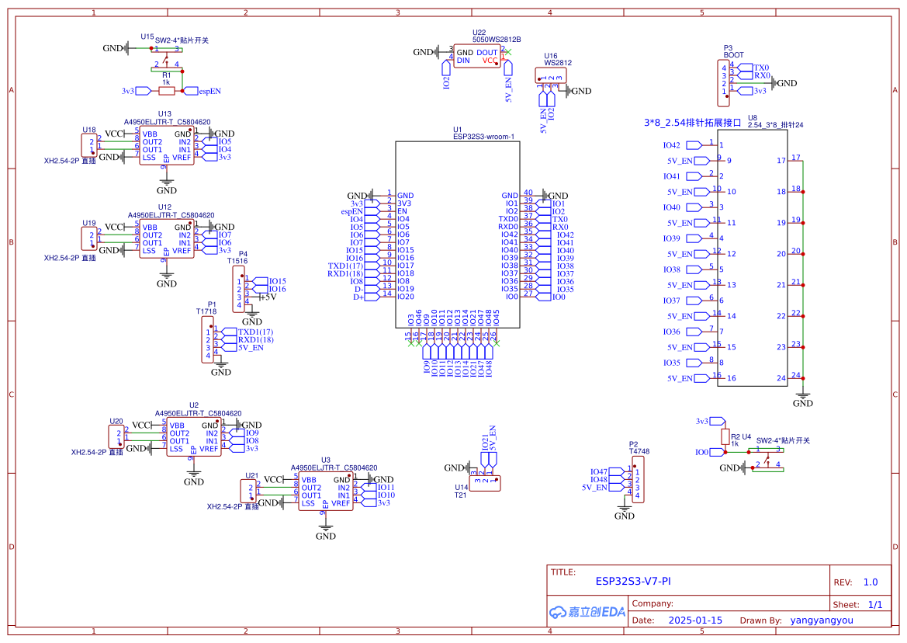The width and height of the screenshot is (907, 643).
Task: Select the IO35 net port beside U8 pin 8
Action: click(683, 363)
